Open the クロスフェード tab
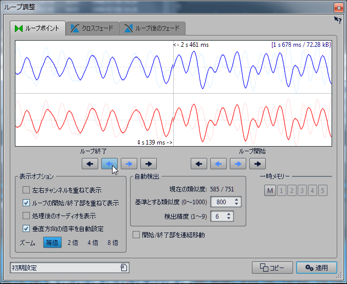 tap(93, 28)
